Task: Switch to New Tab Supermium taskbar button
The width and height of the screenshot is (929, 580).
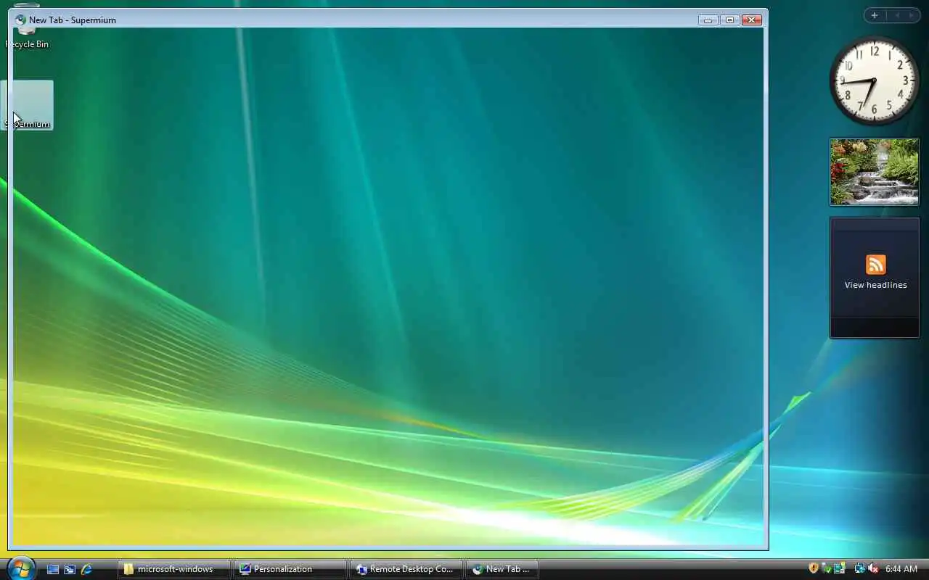Action: pos(502,569)
